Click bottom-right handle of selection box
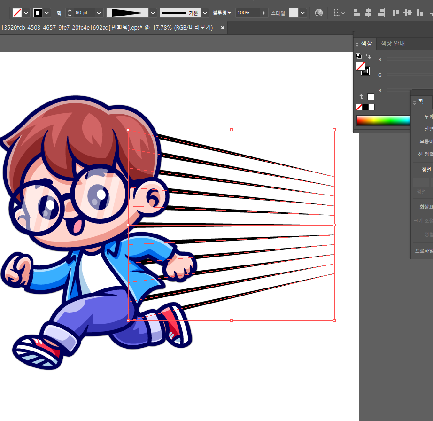Screen dimensions: 433x421 334,320
